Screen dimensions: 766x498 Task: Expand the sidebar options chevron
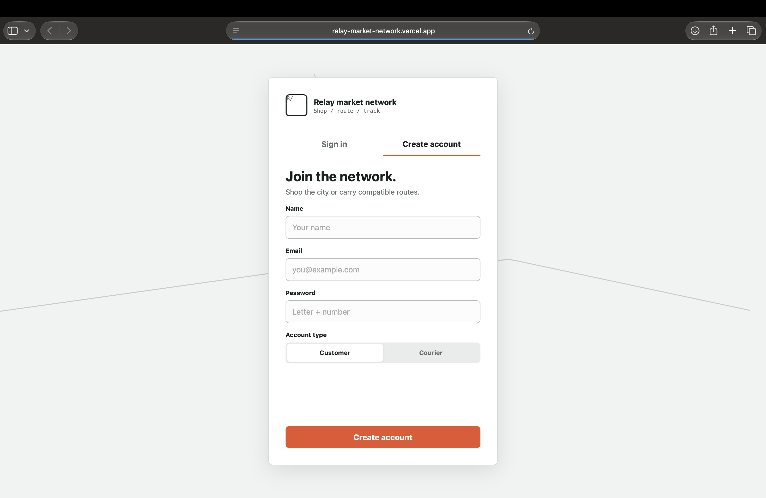(27, 31)
